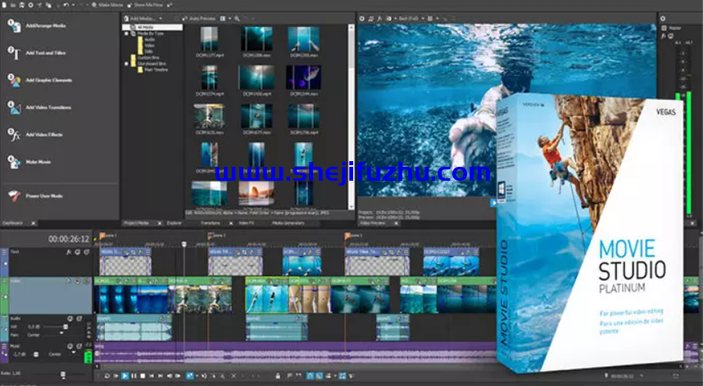The image size is (703, 386).
Task: Collapse the Media By Type tree node
Action: pyautogui.click(x=126, y=34)
